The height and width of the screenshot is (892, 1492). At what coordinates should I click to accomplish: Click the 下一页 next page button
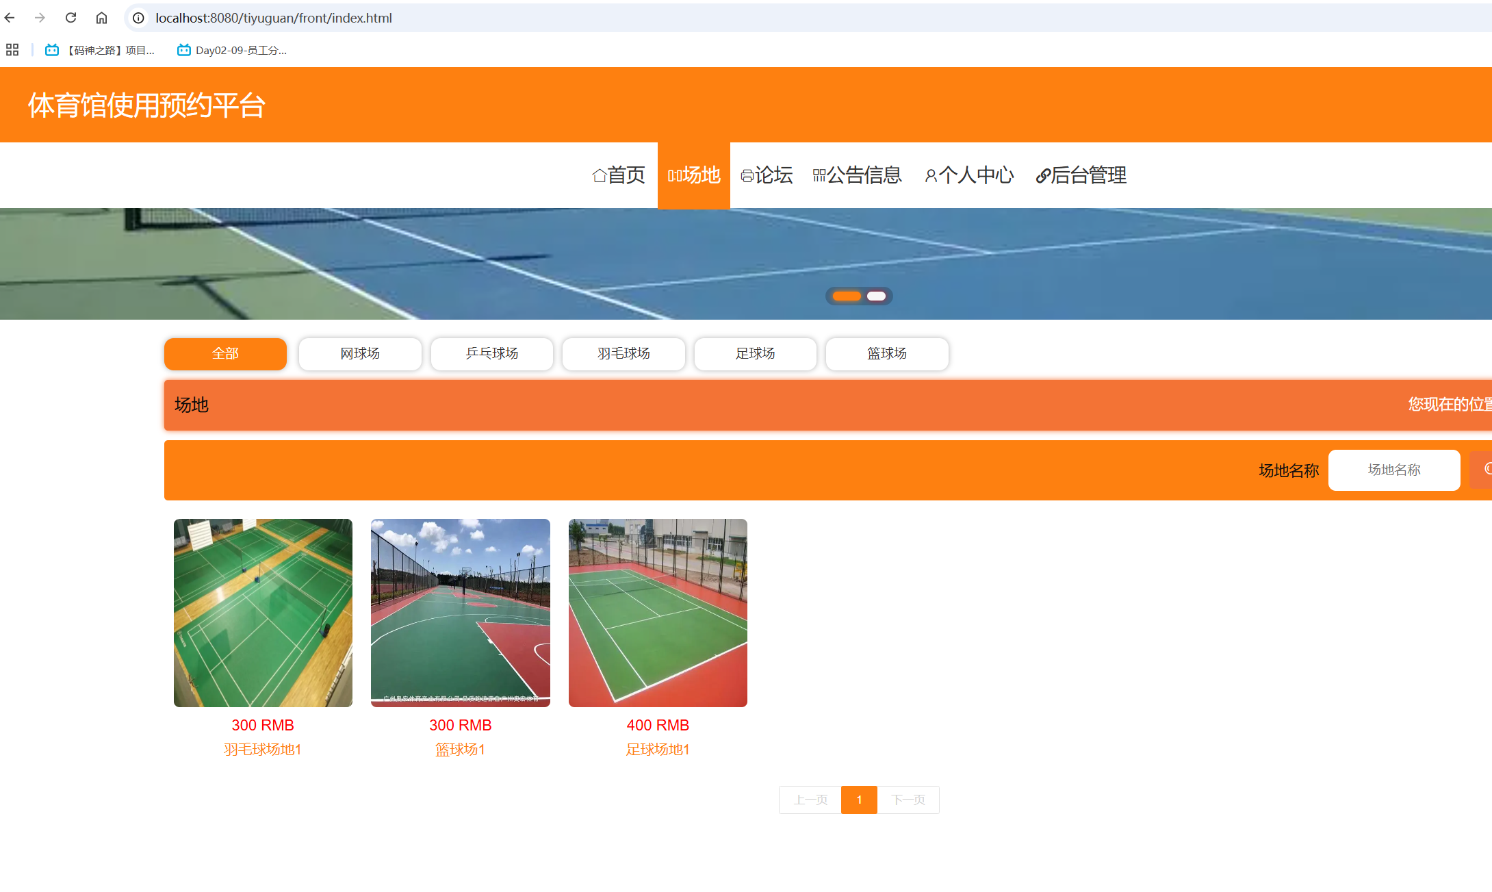point(908,800)
